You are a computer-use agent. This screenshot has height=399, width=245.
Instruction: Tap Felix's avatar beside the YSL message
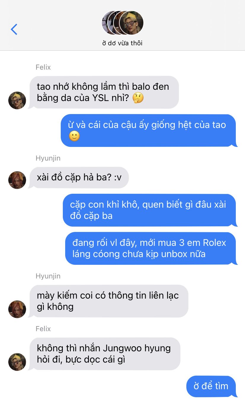click(x=17, y=100)
